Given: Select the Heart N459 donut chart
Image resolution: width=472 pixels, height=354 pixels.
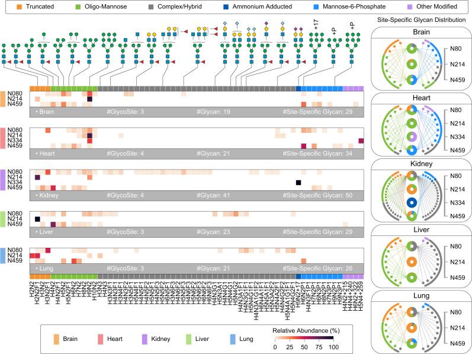Looking at the screenshot, I should click(412, 150).
